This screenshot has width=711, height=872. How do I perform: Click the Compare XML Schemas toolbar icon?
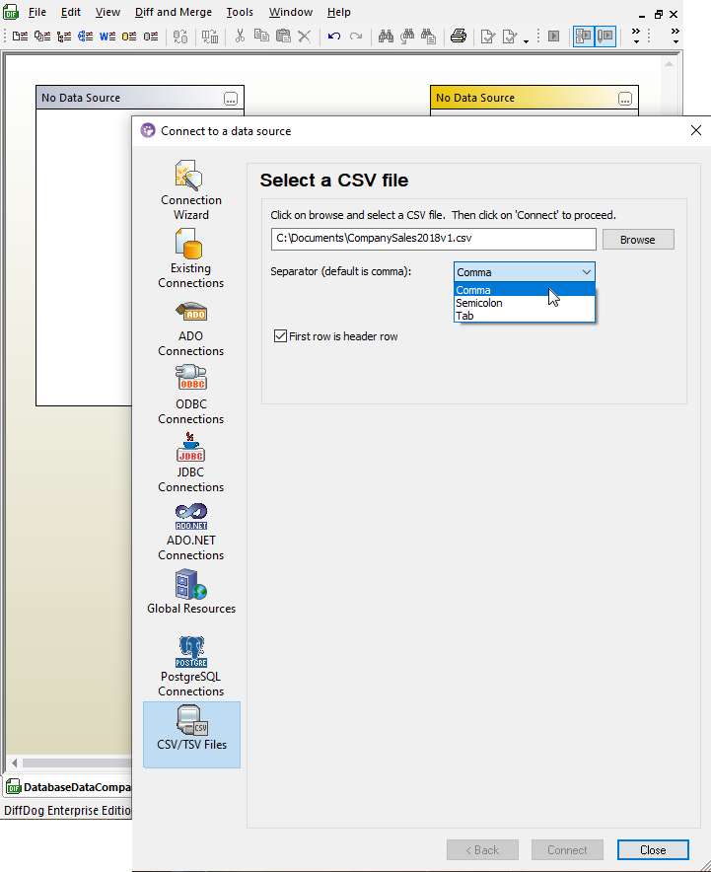[64, 36]
